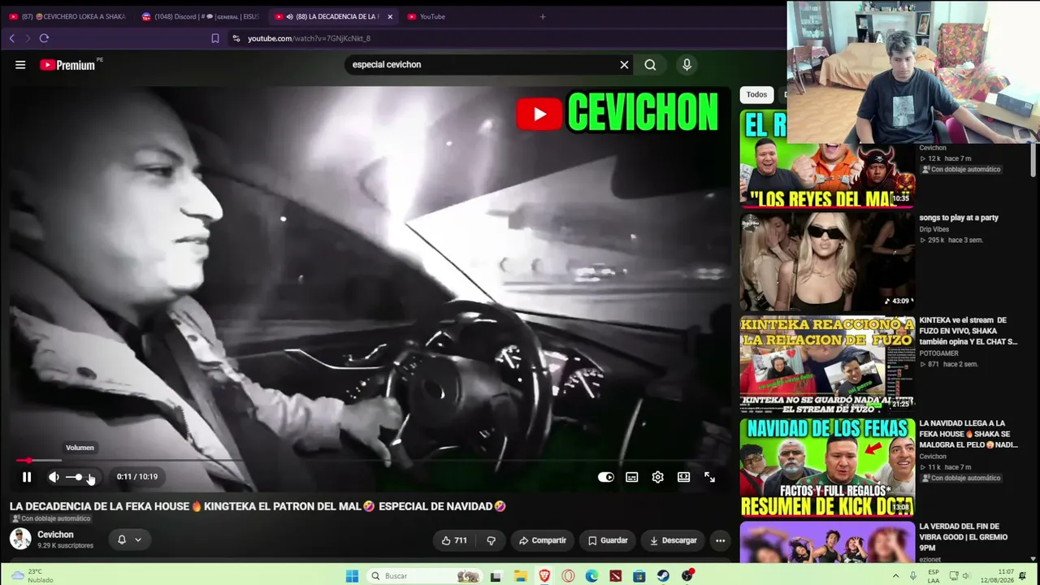Select the Todos filter chip
The width and height of the screenshot is (1040, 585).
point(756,94)
